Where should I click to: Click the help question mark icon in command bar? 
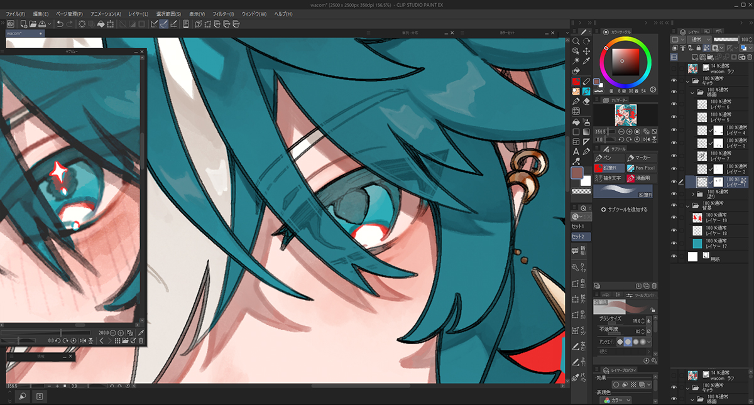pos(198,24)
